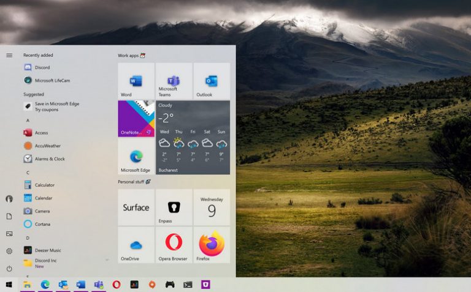Click the letter A section header
This screenshot has height=292, width=471.
click(28, 121)
